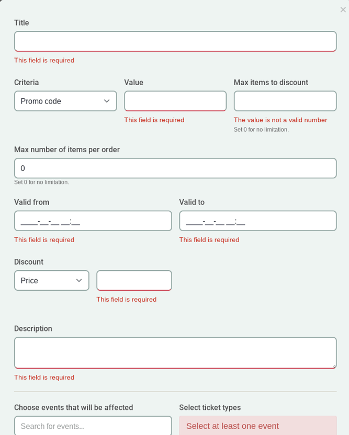Click the 'Choose events that will be affected' label
Screen dimensions: 349x435
coord(73,407)
